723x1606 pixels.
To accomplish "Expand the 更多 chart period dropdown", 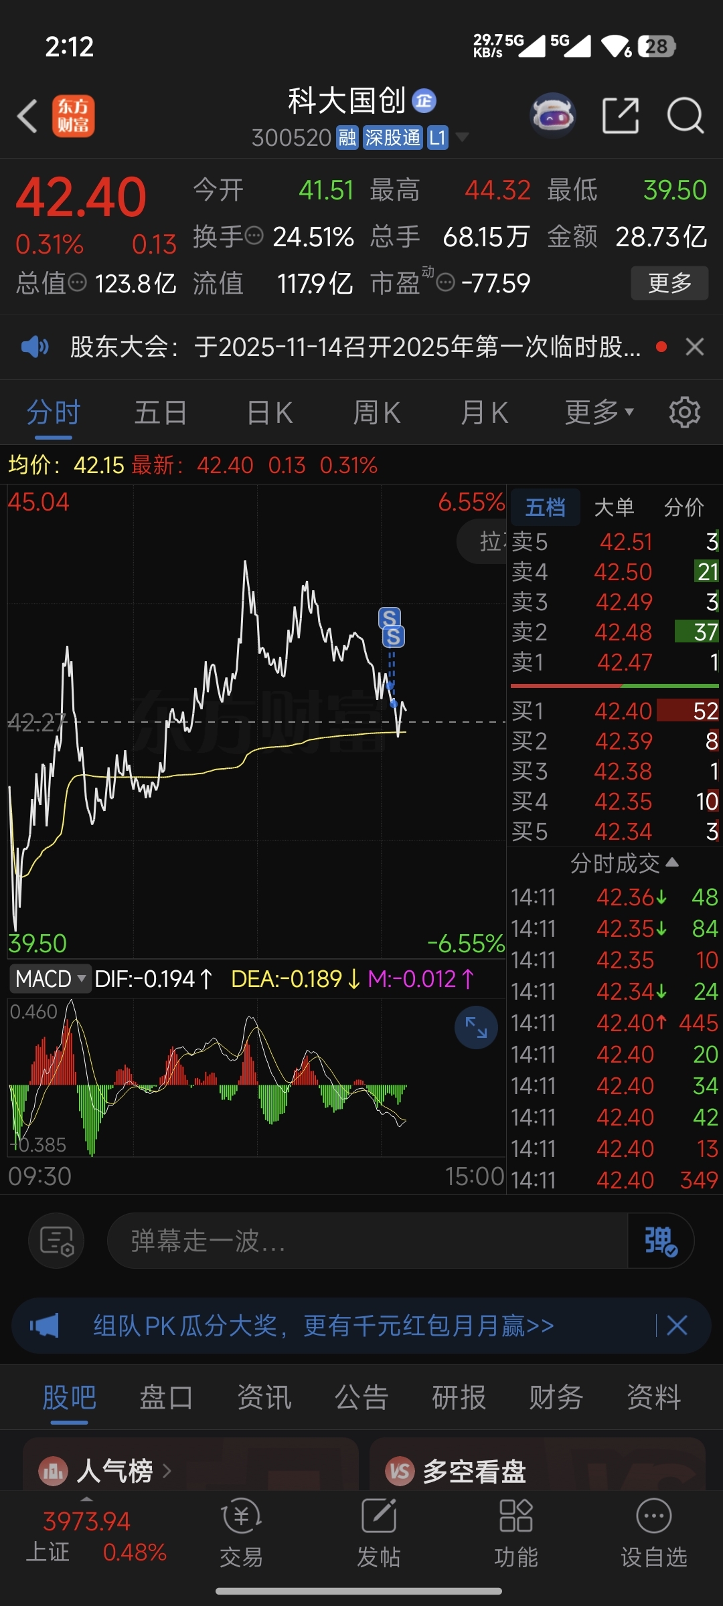I will (599, 412).
